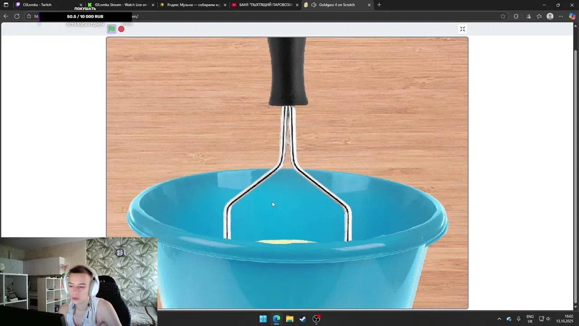Open browser extensions icon
Screen dimensions: 579x326
(516, 16)
